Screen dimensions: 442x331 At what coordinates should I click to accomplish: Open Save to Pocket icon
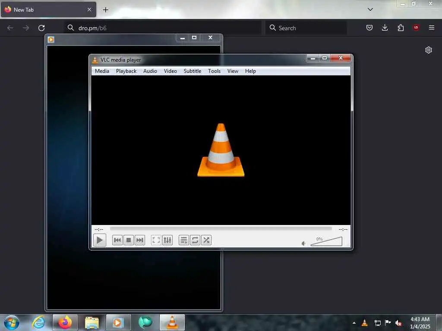click(x=369, y=28)
